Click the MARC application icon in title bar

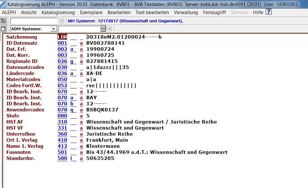[x=3, y=4]
